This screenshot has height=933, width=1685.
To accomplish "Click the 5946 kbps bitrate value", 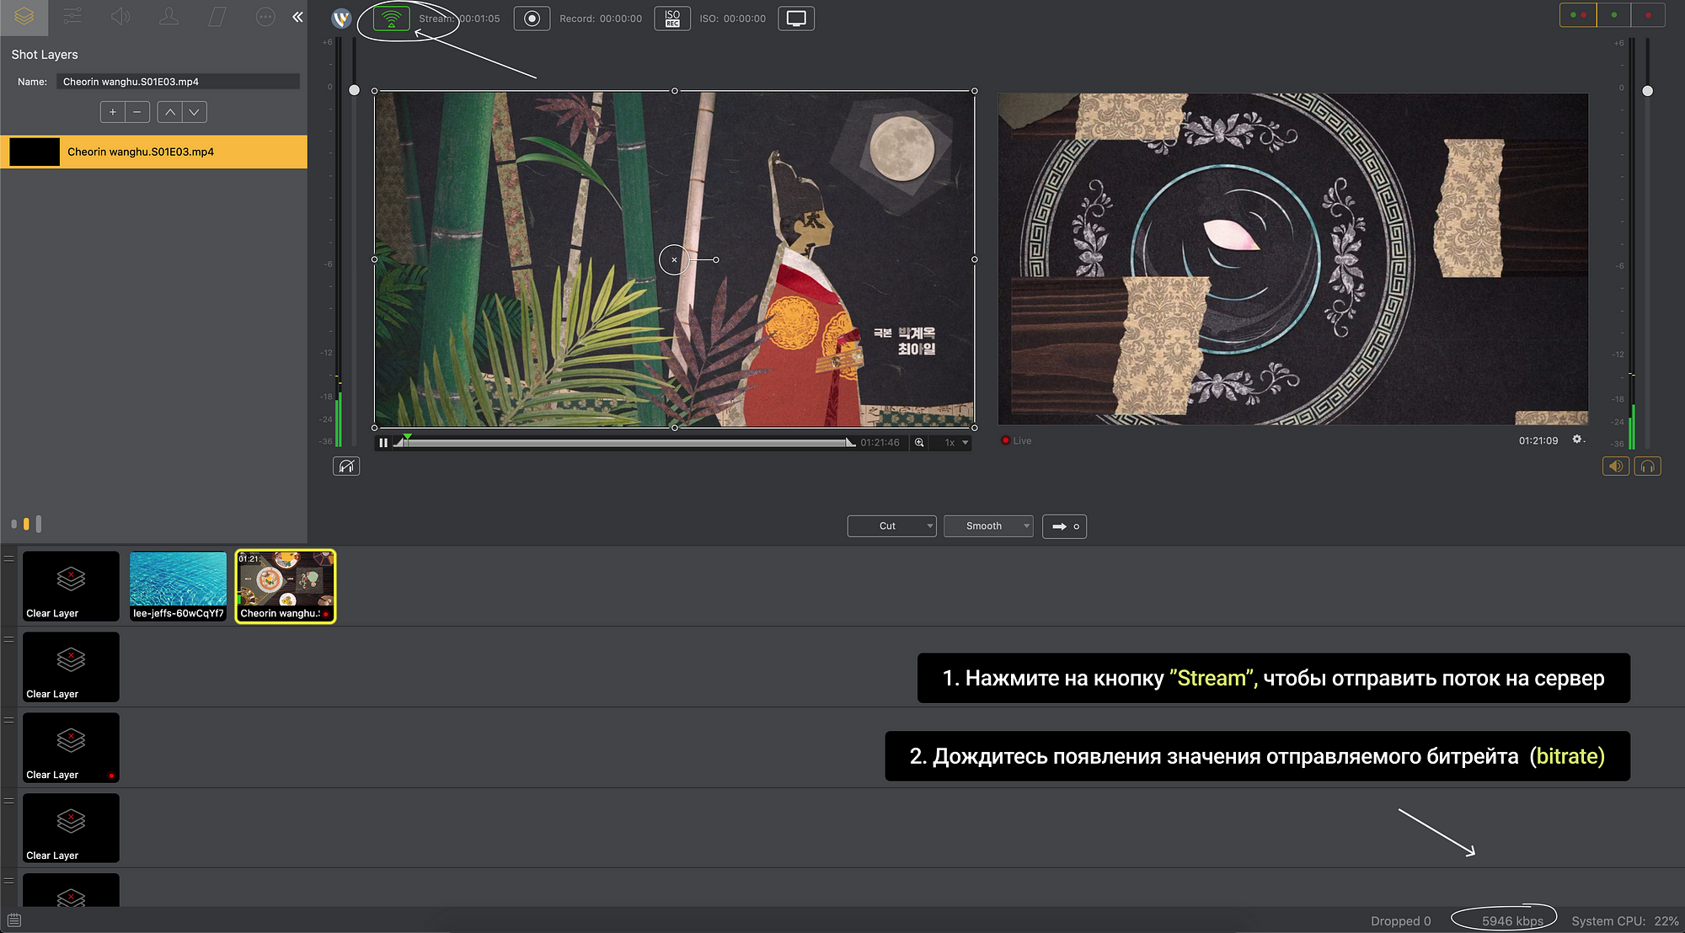I will pyautogui.click(x=1512, y=921).
